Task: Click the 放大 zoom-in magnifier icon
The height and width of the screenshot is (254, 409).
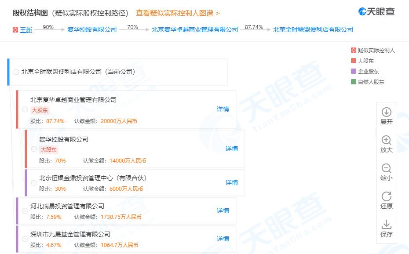Action: click(386, 140)
